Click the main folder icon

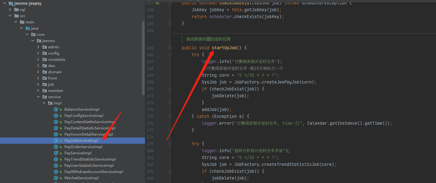(22, 22)
